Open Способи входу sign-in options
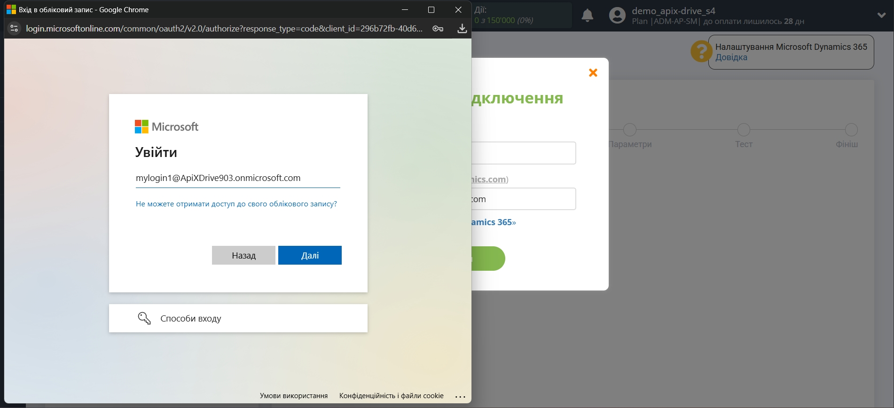 coord(238,318)
